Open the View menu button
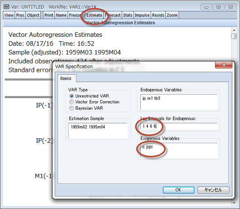240x209 pixels. point(9,15)
